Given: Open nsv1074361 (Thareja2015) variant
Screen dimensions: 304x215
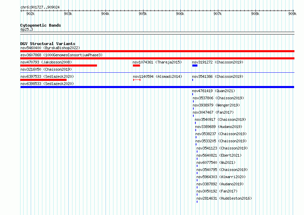Looking at the screenshot, I should pyautogui.click(x=157, y=62).
